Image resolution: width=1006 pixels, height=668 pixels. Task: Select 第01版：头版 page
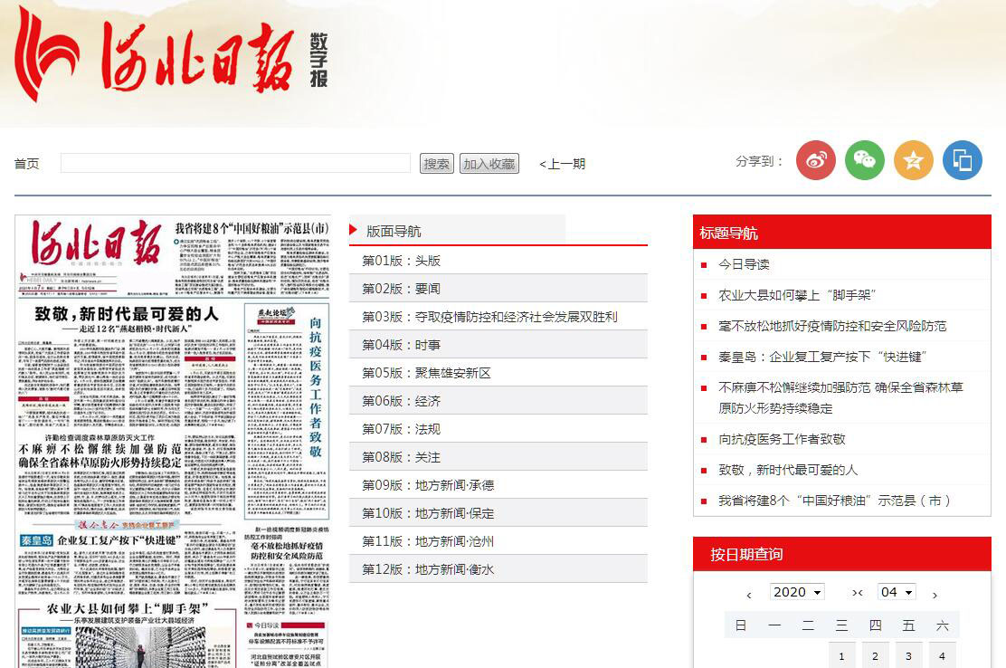[401, 261]
